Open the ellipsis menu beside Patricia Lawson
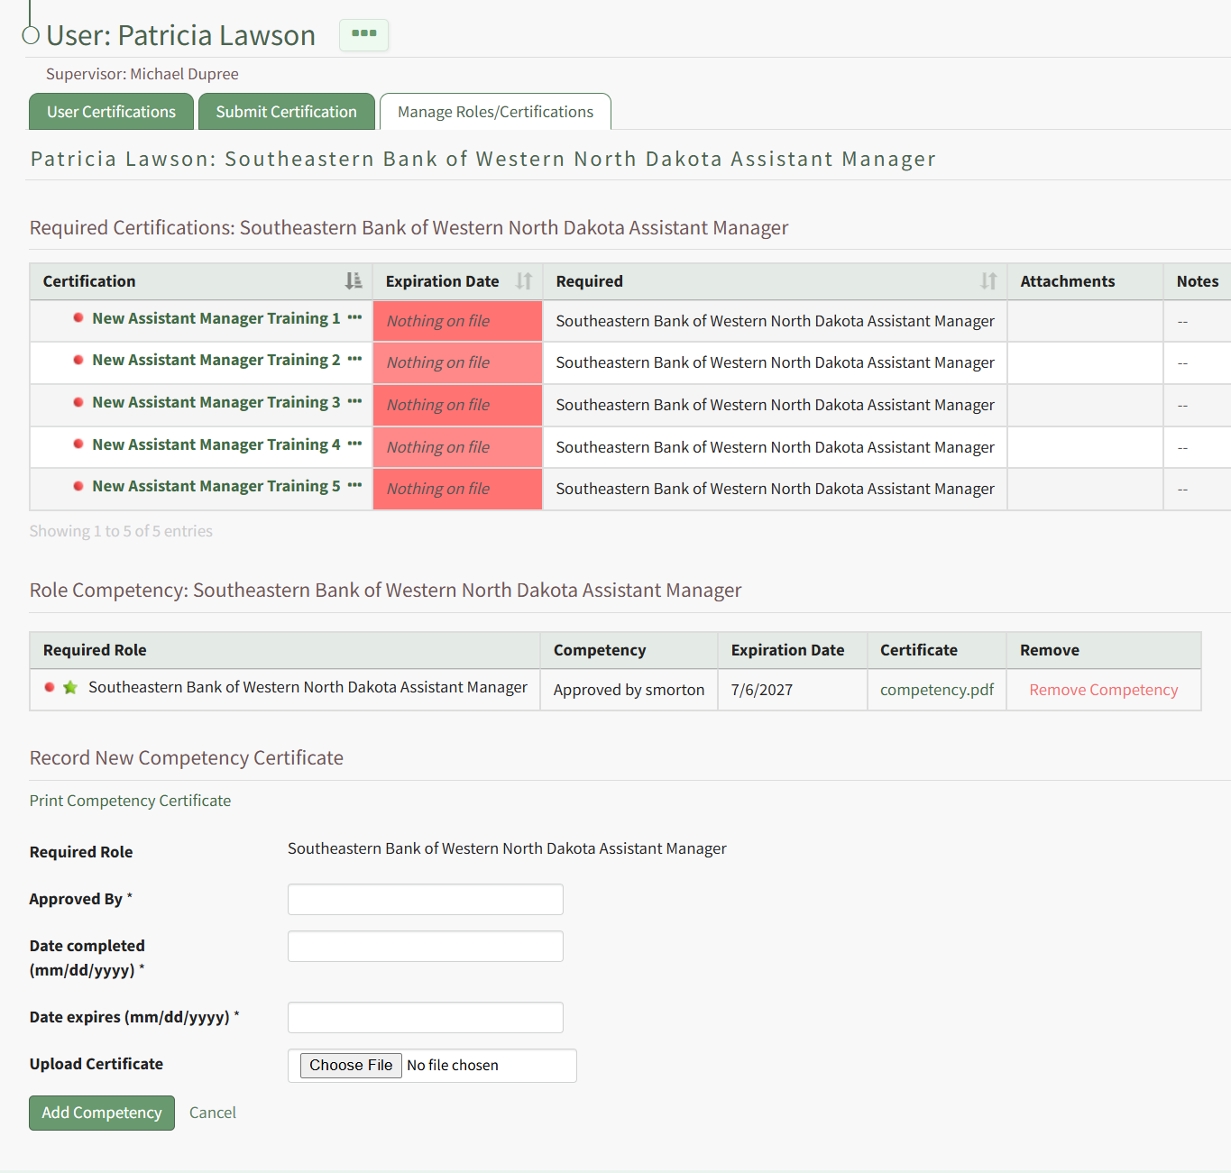1231x1173 pixels. click(x=364, y=34)
